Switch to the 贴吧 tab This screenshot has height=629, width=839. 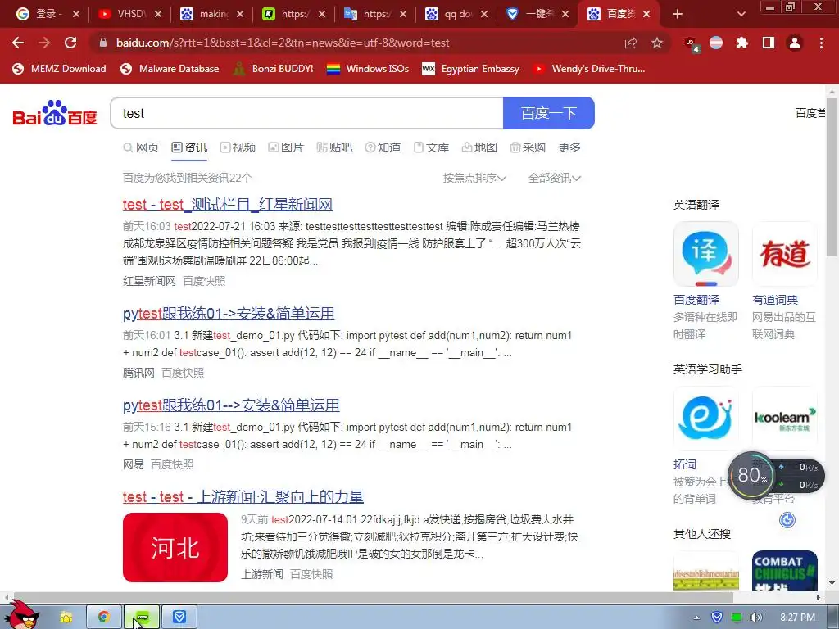(334, 147)
